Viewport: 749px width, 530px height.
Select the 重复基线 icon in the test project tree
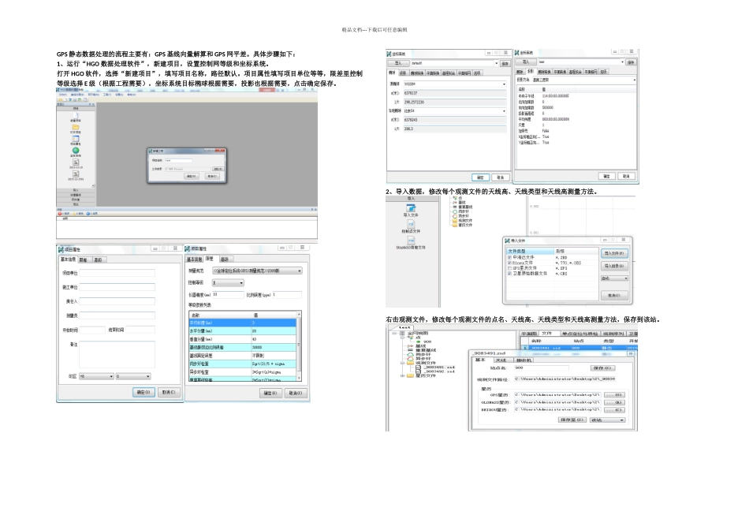(x=410, y=350)
